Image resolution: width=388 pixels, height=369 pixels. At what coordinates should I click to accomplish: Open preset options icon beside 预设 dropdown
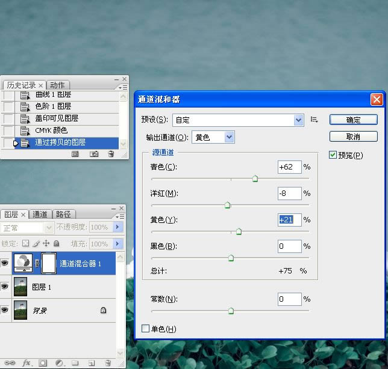click(x=314, y=120)
